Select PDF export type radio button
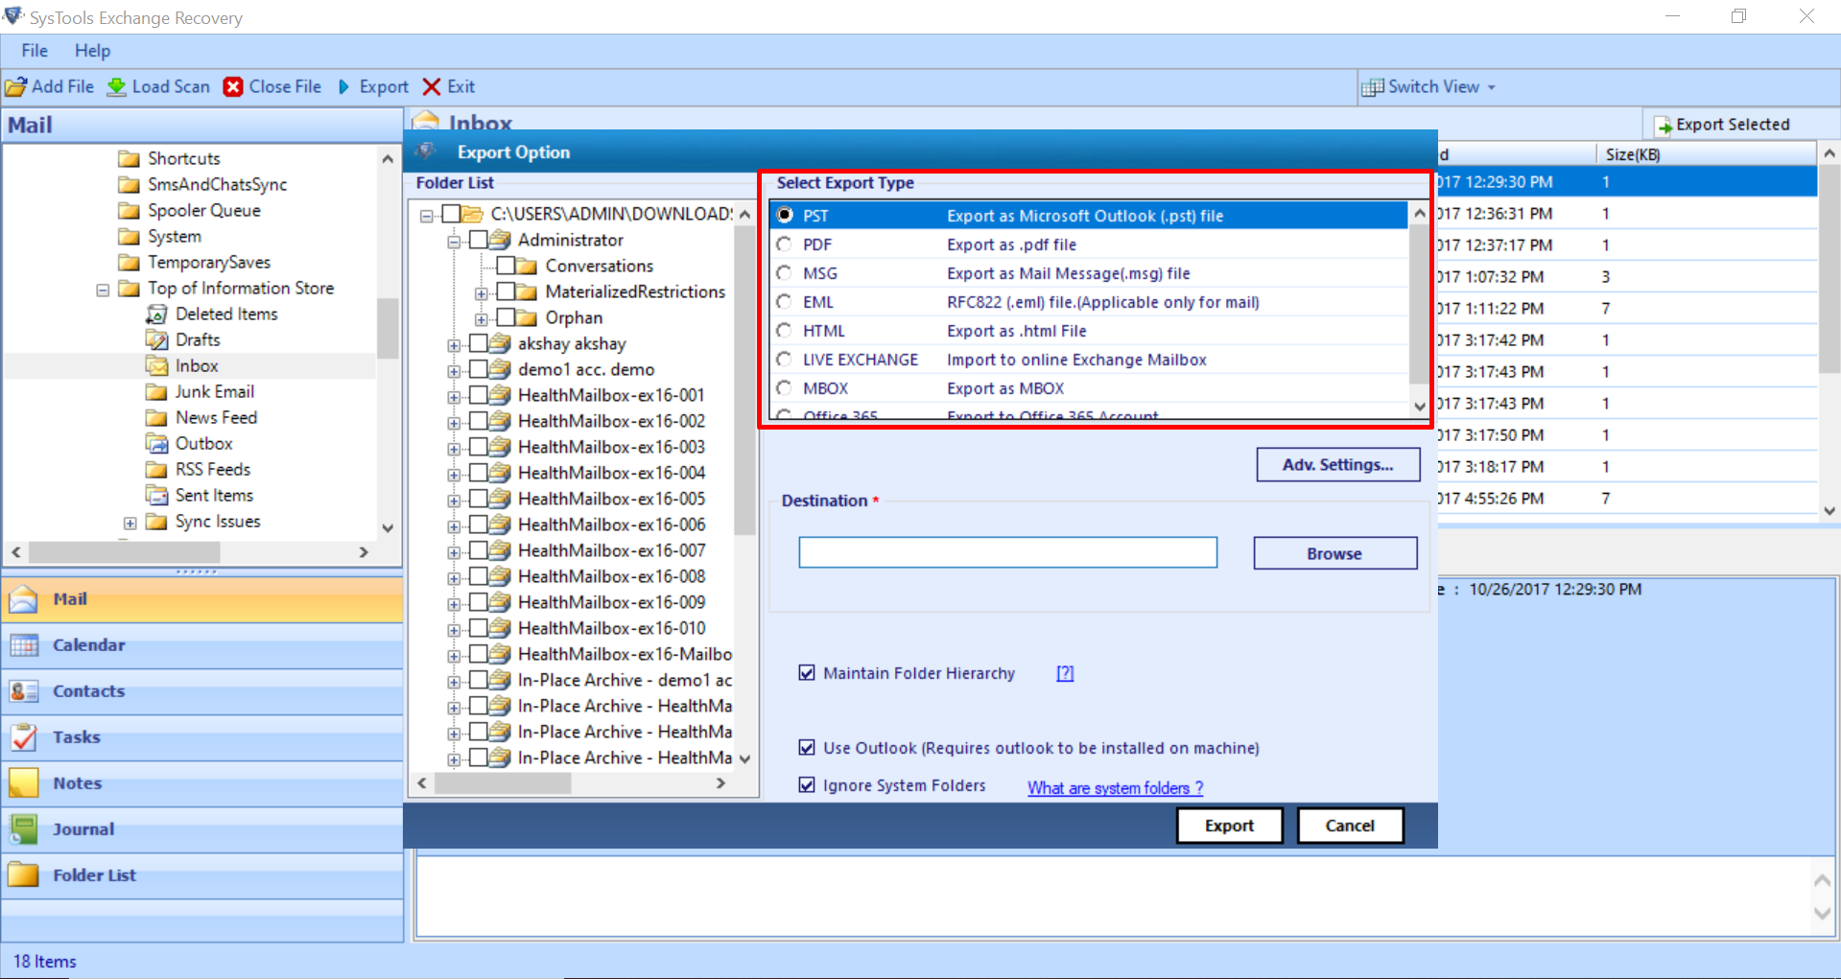The height and width of the screenshot is (979, 1841). 785,245
